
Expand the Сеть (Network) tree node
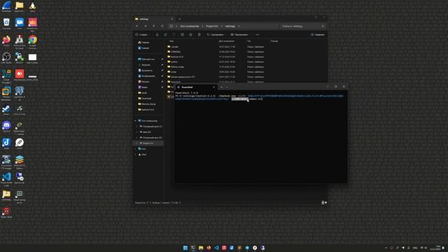pos(136,149)
